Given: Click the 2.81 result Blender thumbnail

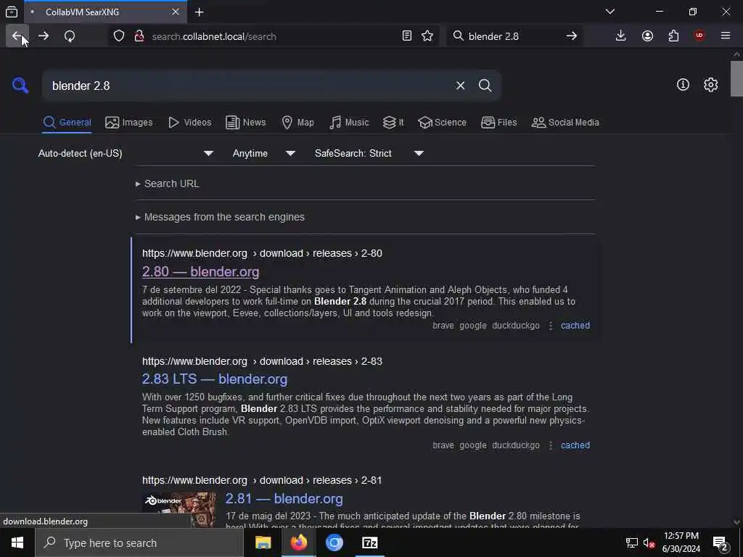Looking at the screenshot, I should [x=179, y=510].
